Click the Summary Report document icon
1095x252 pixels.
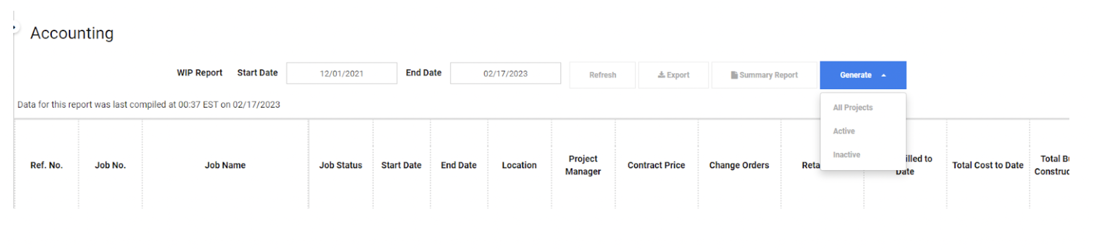[x=734, y=75]
